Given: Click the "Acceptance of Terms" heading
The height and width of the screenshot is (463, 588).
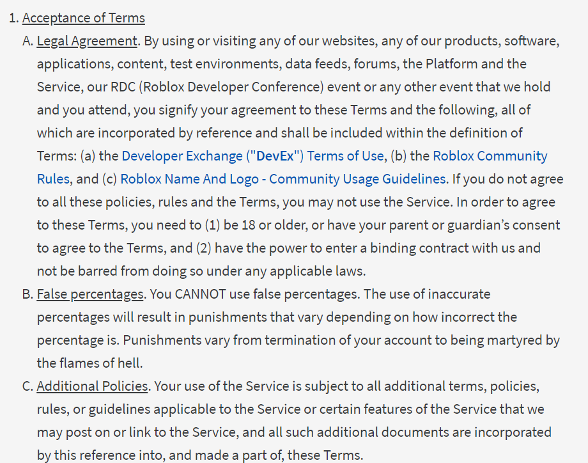Looking at the screenshot, I should click(84, 18).
